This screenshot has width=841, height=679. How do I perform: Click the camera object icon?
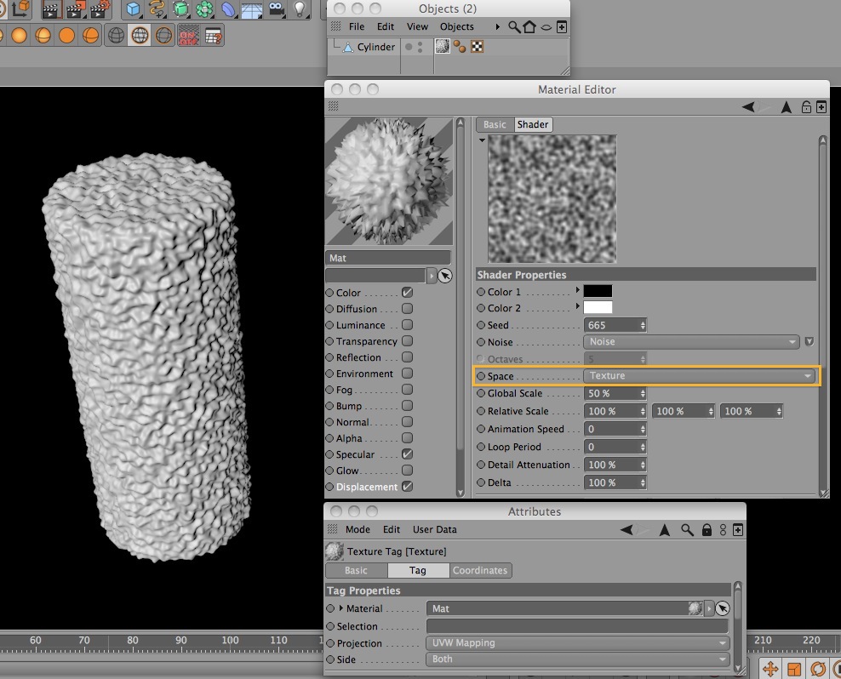[x=276, y=9]
